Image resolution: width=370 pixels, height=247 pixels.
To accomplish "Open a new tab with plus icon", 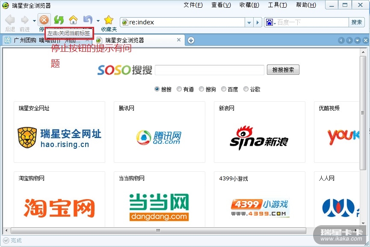I will click(191, 40).
